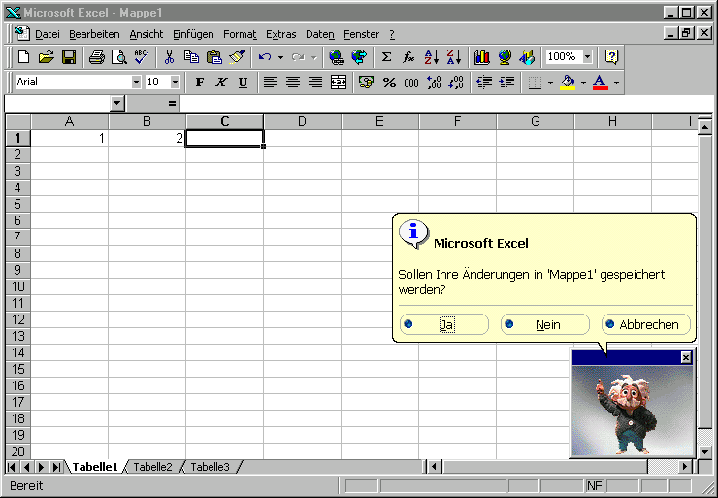Image resolution: width=718 pixels, height=498 pixels.
Task: Decrease decimal places icon
Action: pyautogui.click(x=456, y=83)
